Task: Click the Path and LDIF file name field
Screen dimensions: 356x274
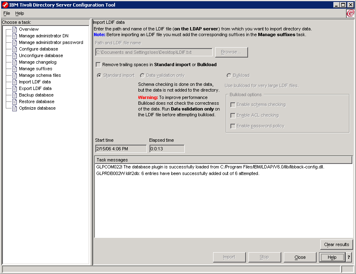Action: pyautogui.click(x=154, y=52)
